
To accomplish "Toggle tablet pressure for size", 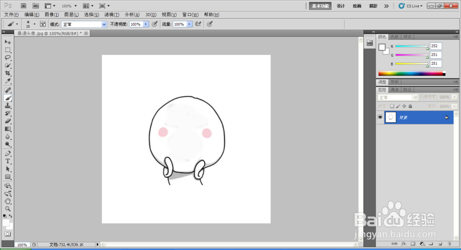I will (x=210, y=24).
